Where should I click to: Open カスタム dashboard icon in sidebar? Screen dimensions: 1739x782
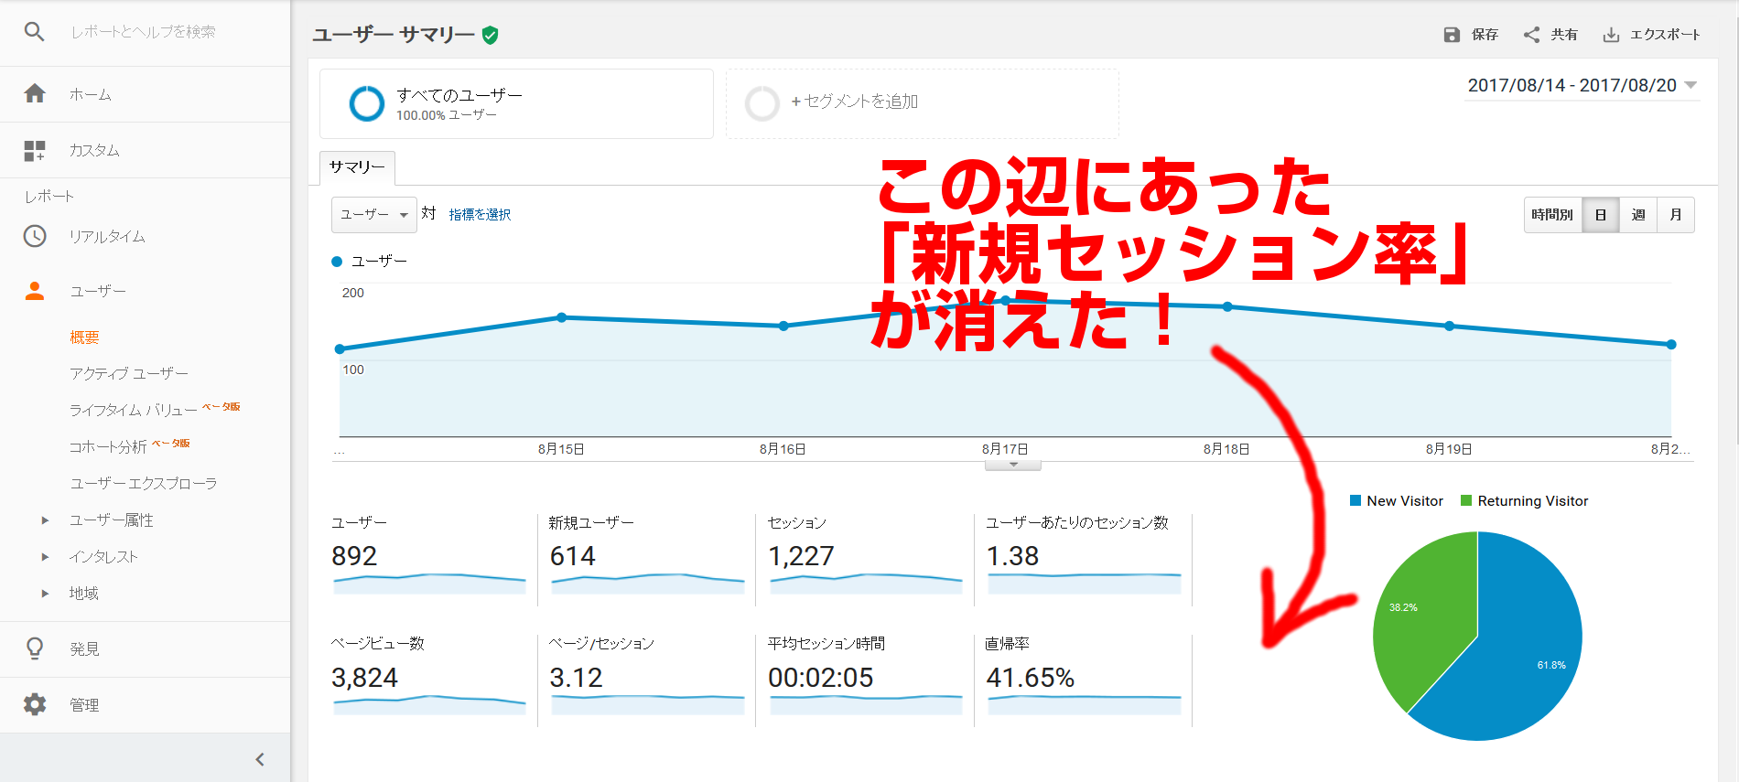point(35,151)
